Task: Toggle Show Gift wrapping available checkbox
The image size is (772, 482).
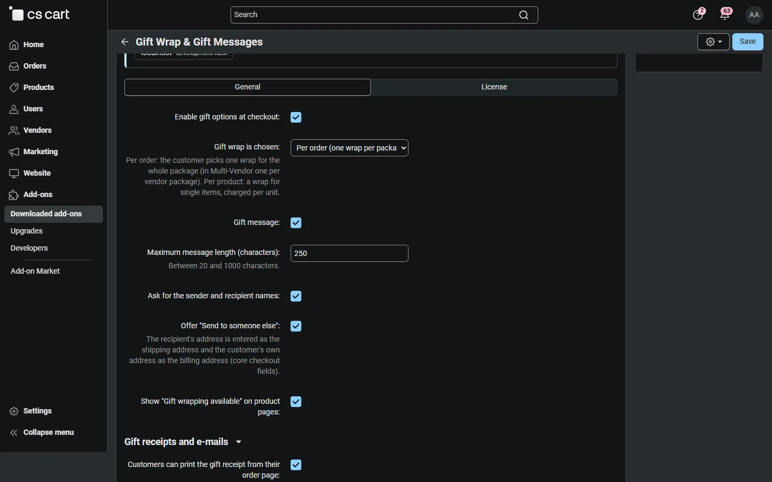Action: coord(296,402)
